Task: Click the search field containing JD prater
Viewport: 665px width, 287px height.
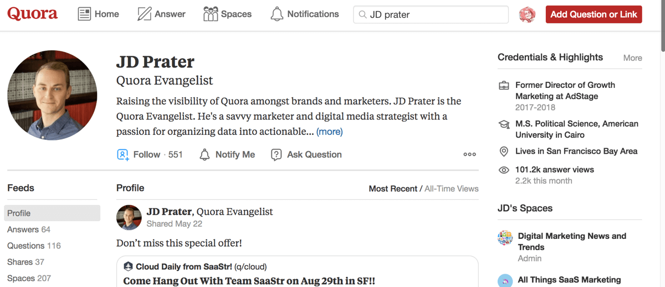Action: point(431,15)
